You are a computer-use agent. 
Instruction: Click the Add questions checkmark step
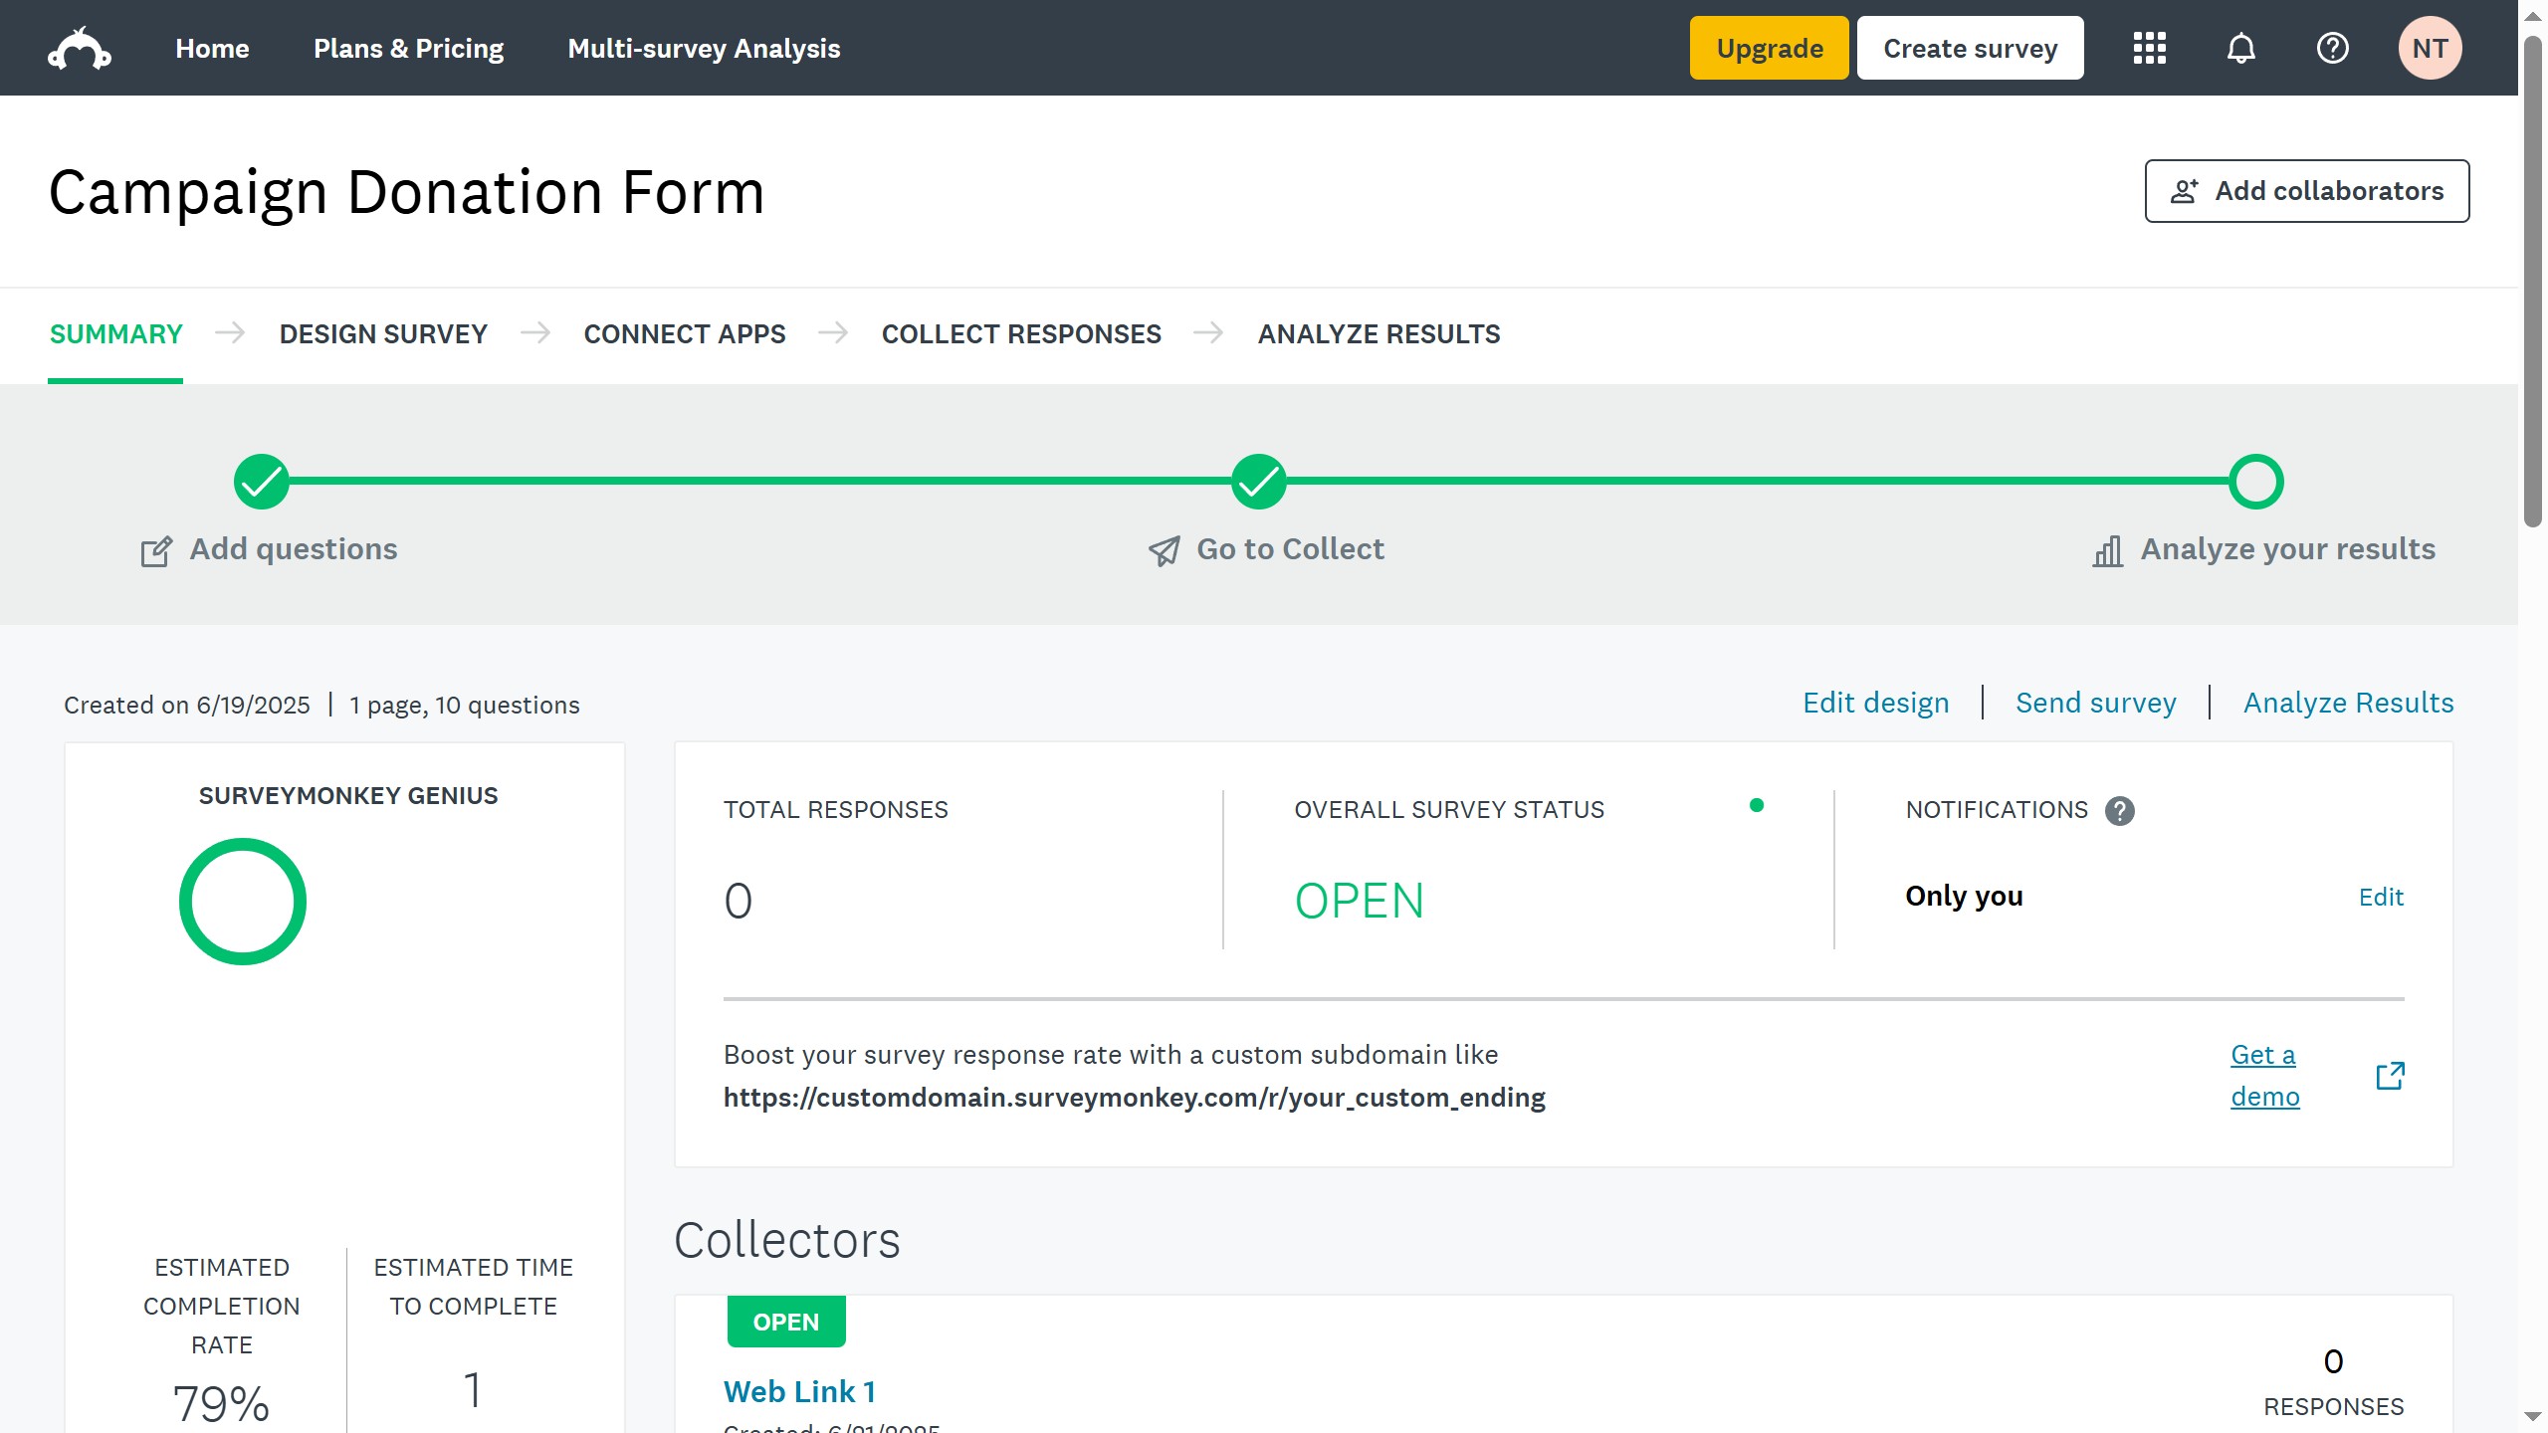[x=262, y=482]
